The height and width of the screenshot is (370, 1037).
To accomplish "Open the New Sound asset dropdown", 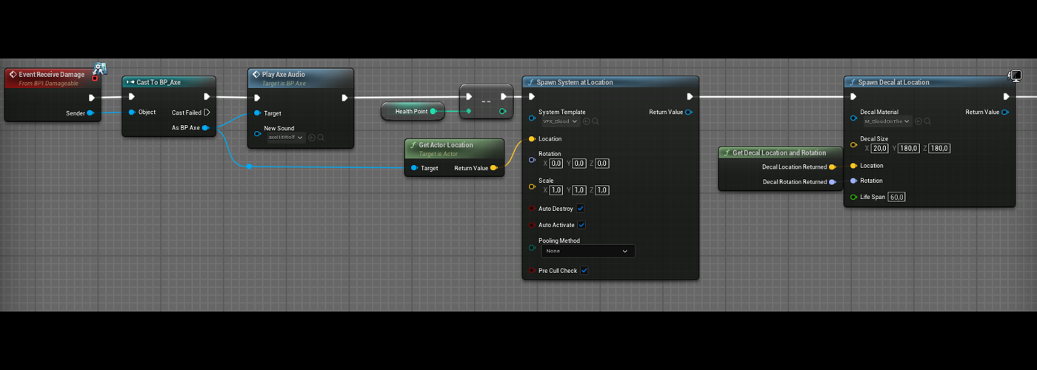I will [x=286, y=138].
